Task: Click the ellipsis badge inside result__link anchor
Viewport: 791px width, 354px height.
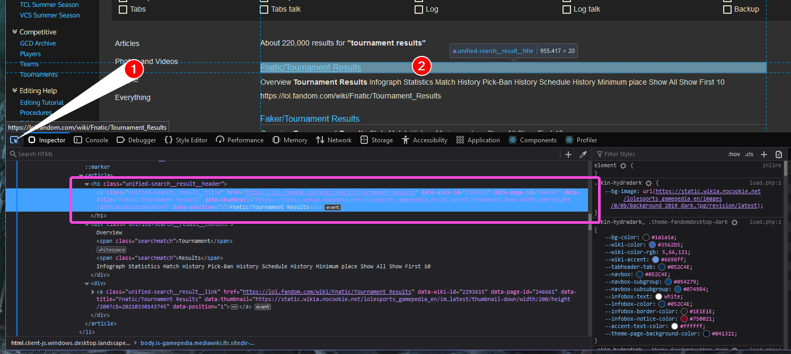Action: pyautogui.click(x=234, y=307)
